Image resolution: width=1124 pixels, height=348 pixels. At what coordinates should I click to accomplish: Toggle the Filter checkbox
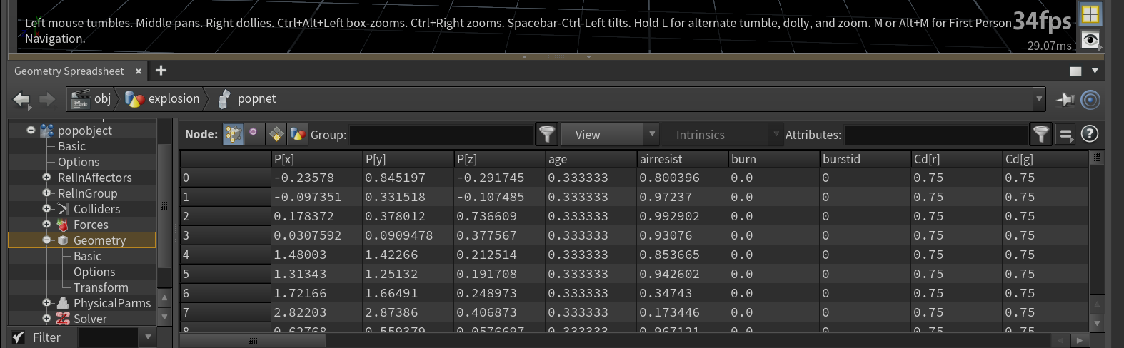pyautogui.click(x=19, y=337)
